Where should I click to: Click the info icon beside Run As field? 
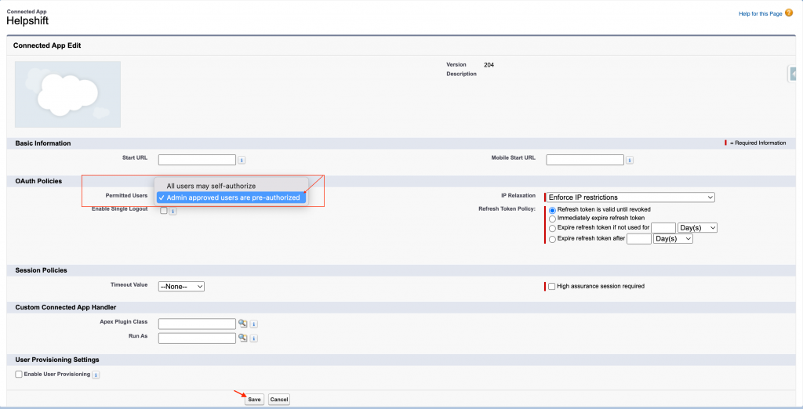tap(254, 338)
